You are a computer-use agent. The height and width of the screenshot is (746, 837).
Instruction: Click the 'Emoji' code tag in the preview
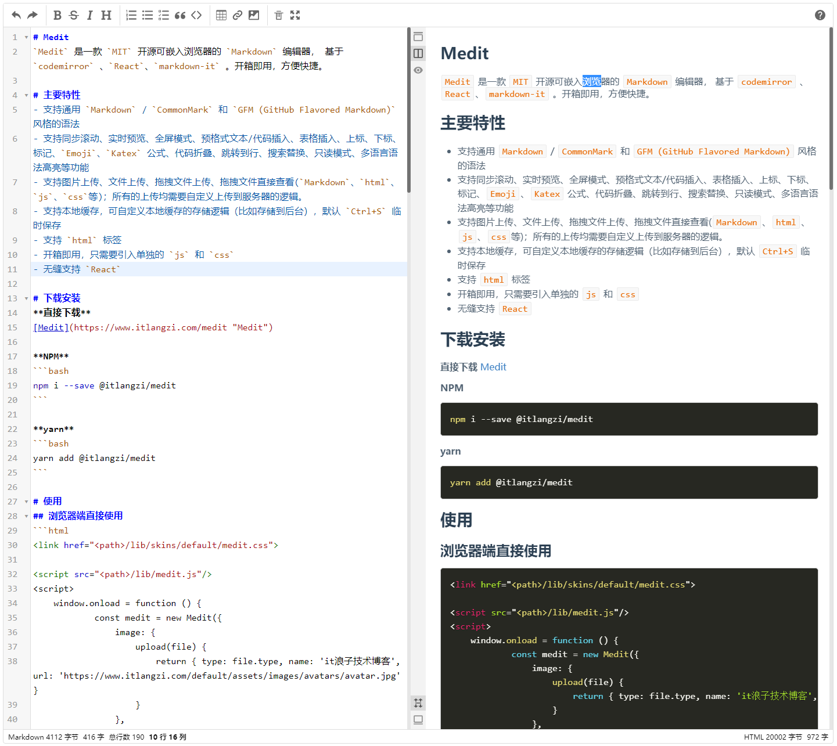(502, 194)
